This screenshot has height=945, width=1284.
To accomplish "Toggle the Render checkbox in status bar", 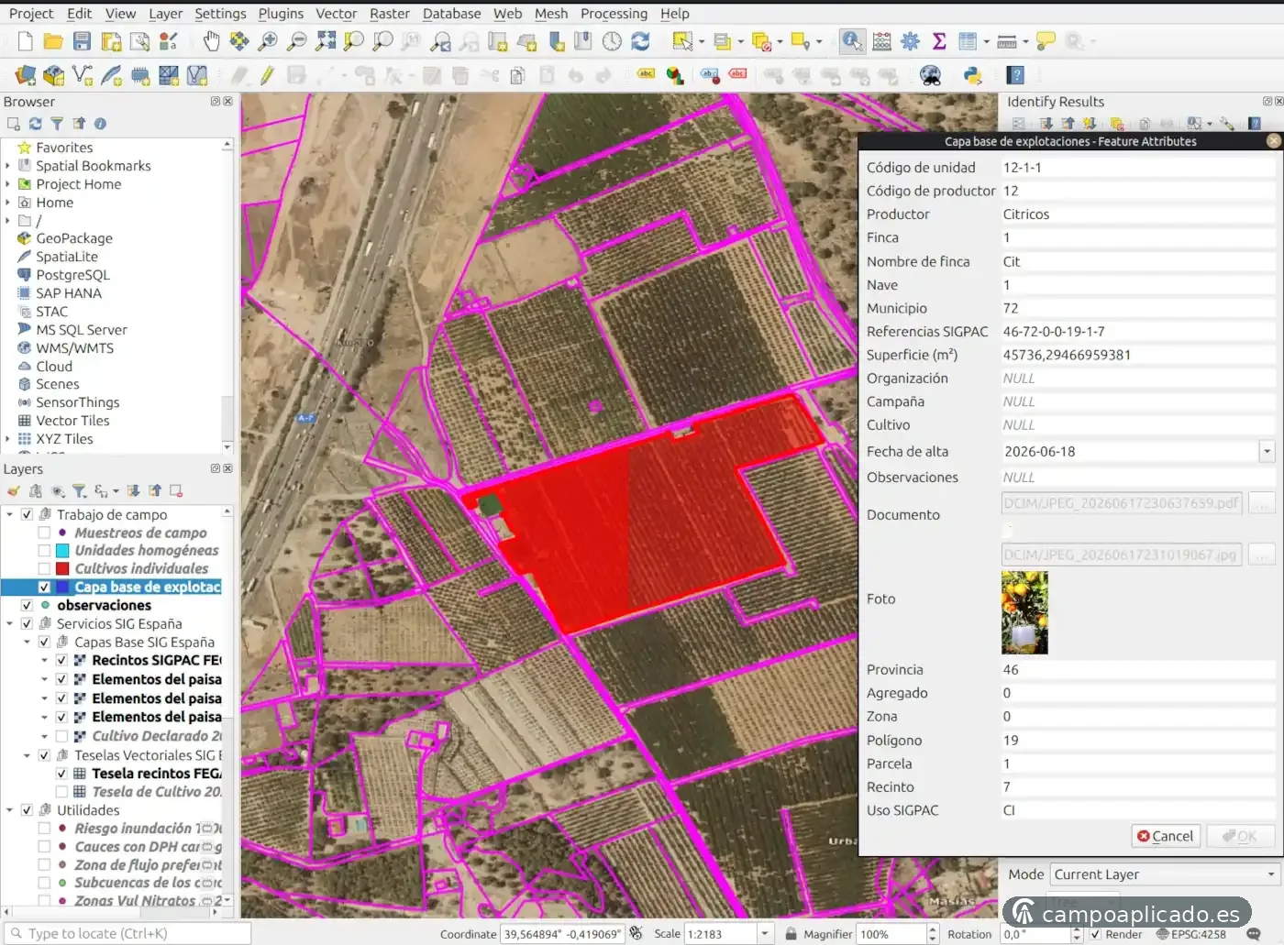I will pyautogui.click(x=1095, y=934).
